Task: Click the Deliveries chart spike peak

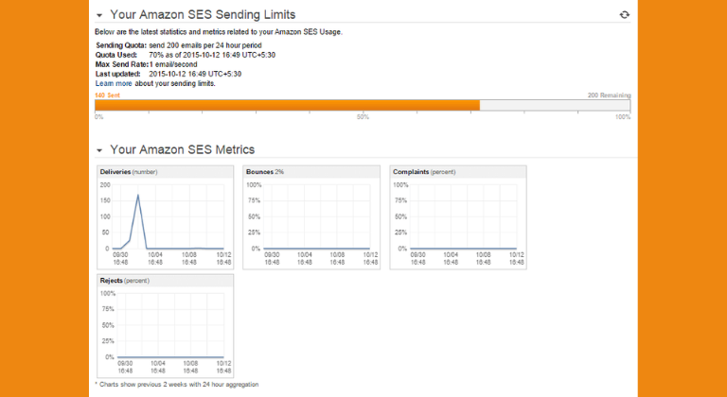Action: tap(138, 196)
